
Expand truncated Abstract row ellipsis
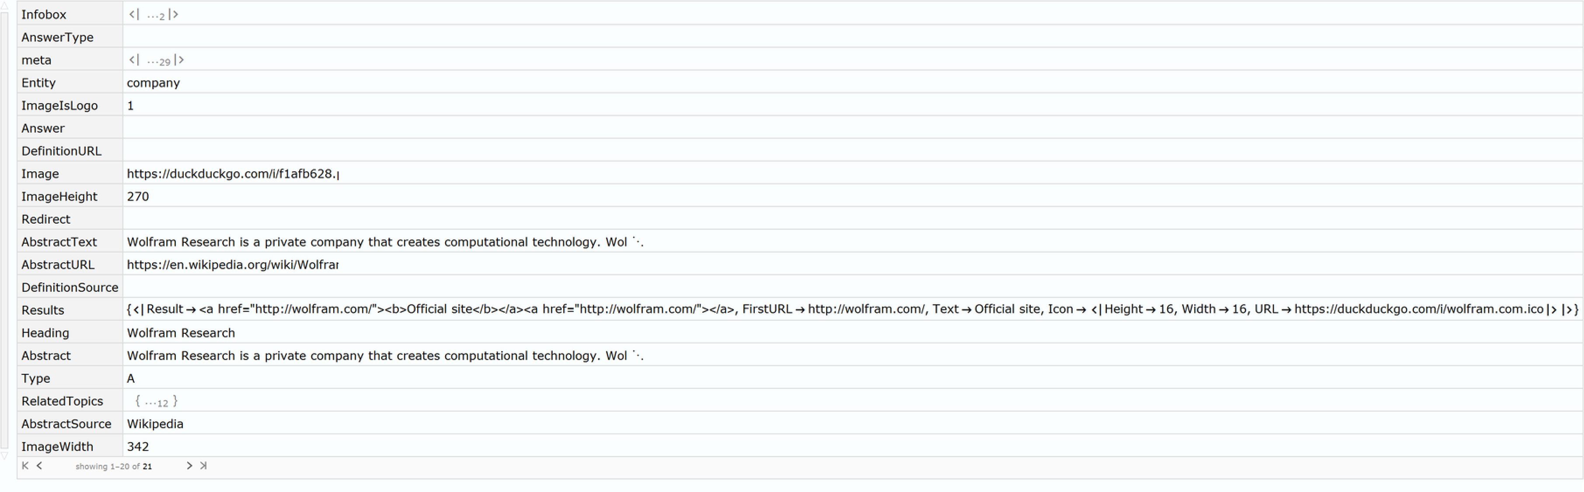(638, 356)
